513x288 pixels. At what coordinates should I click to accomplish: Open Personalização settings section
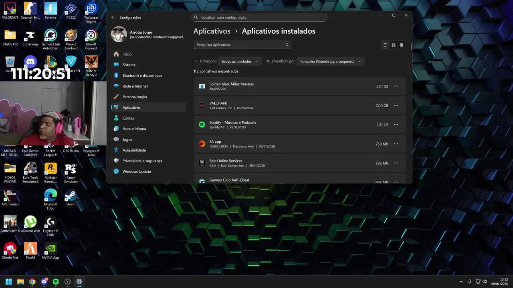(x=148, y=97)
